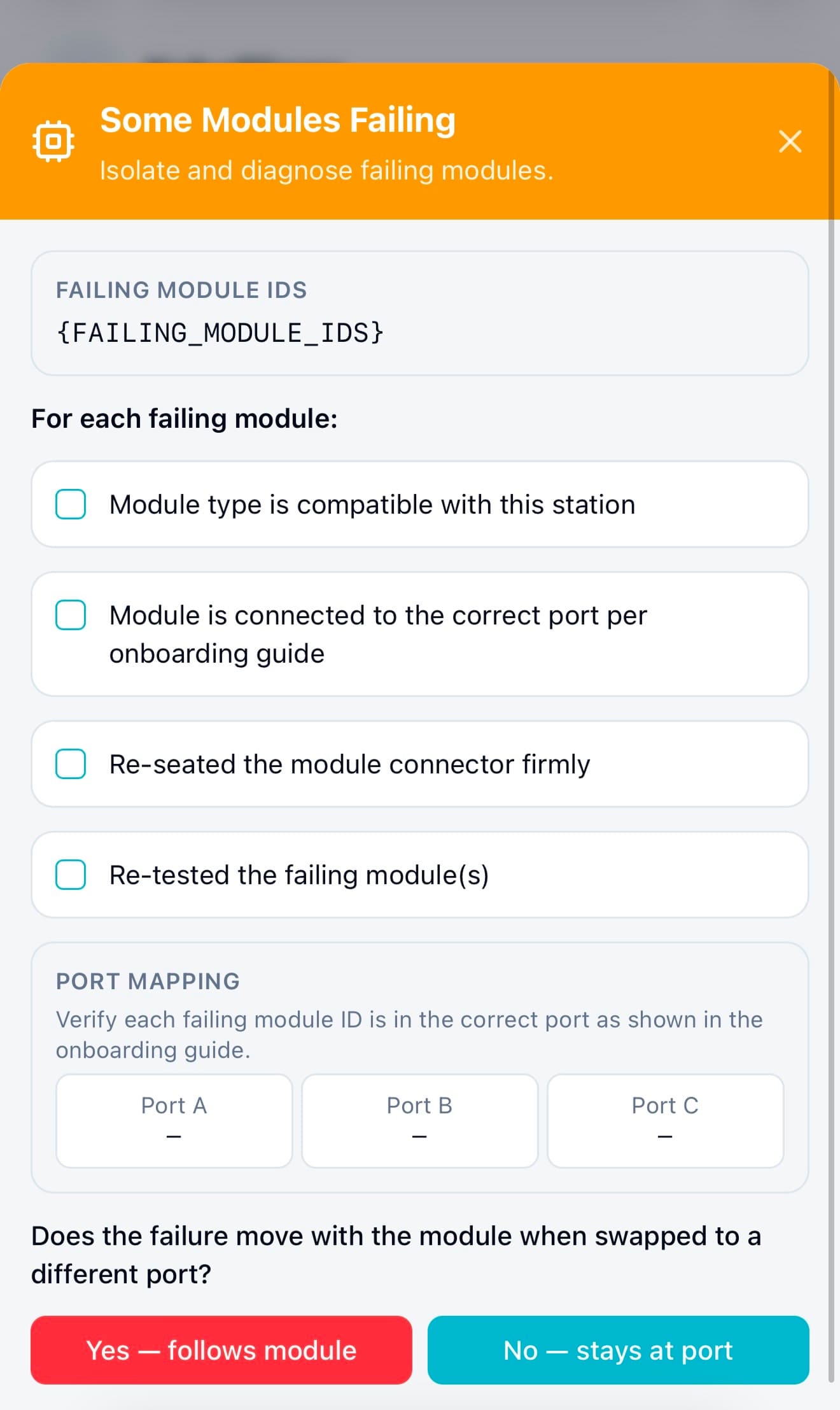Close the Some Modules Failing dialog
This screenshot has width=840, height=1410.
tap(790, 141)
